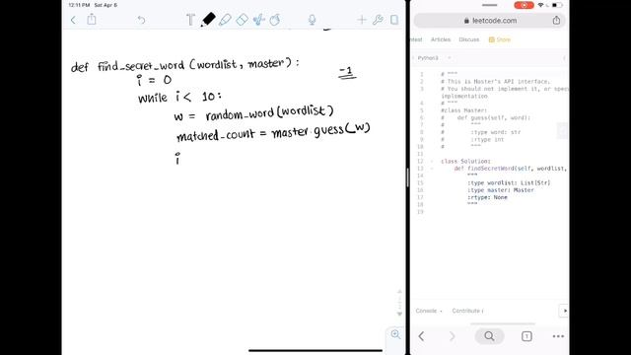Undo the last handwriting stroke

coord(141,20)
